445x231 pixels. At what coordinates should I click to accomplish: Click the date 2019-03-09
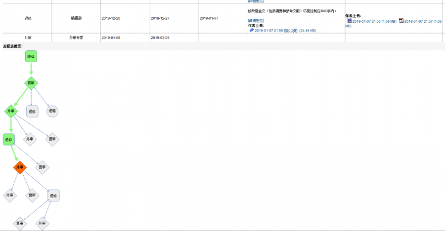coord(160,38)
